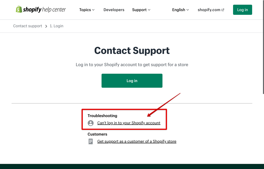The width and height of the screenshot is (264, 169).
Task: Select the Topics menu label
Action: click(x=85, y=10)
